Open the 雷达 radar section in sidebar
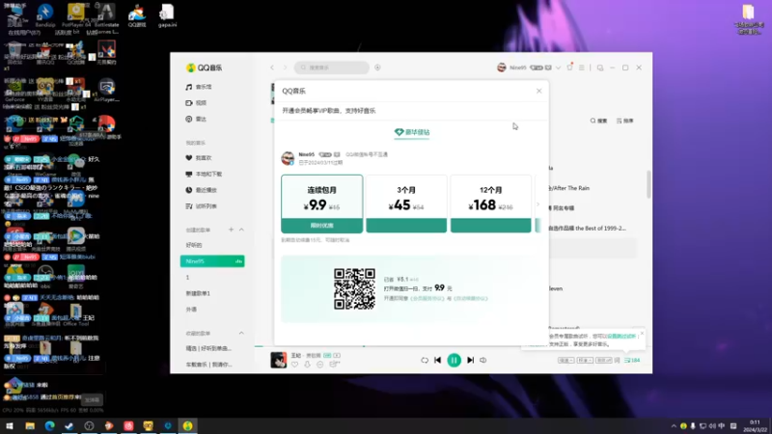Image resolution: width=772 pixels, height=434 pixels. click(x=196, y=119)
